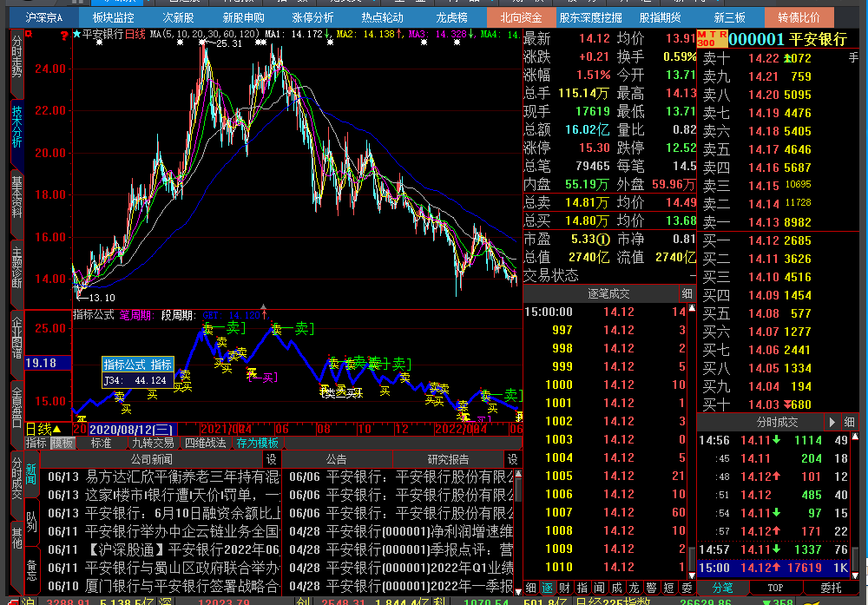
Task: Open the 研究报告 panel header
Action: click(449, 459)
